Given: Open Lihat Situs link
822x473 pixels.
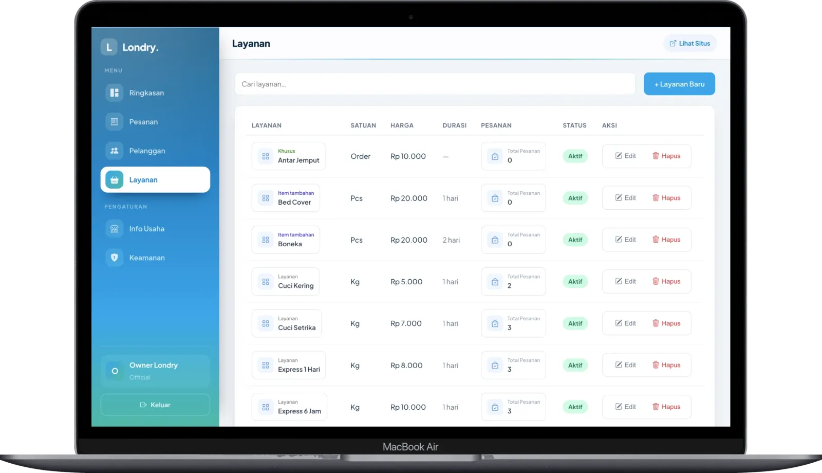Looking at the screenshot, I should point(690,43).
